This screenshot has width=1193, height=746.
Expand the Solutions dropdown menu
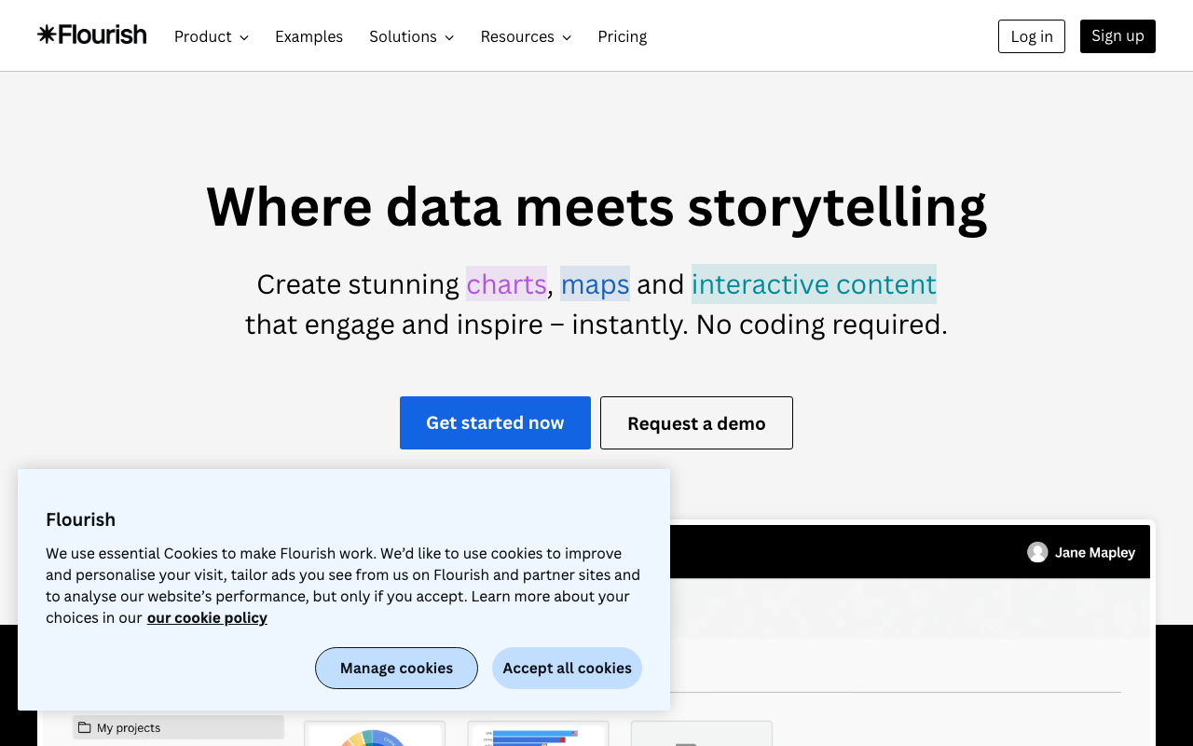tap(411, 36)
